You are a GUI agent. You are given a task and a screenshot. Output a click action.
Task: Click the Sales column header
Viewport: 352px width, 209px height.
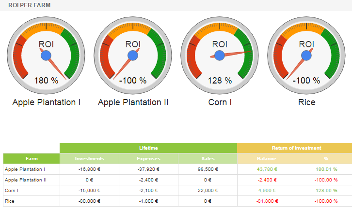click(208, 159)
